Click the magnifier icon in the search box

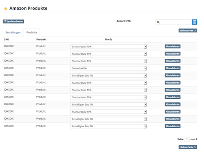(x=158, y=22)
